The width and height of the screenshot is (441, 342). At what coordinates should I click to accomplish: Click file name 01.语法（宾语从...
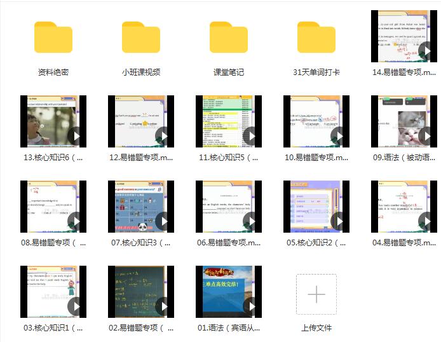click(229, 327)
